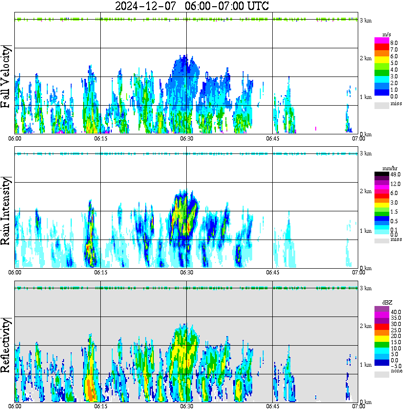The height and width of the screenshot is (415, 406).
Task: Select the Rain Intensity axis label
Action: [6, 211]
